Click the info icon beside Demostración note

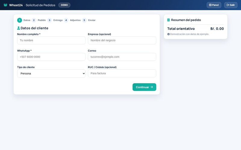click(168, 34)
